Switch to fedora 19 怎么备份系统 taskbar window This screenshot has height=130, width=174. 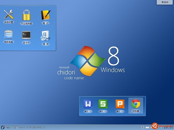coord(30,128)
